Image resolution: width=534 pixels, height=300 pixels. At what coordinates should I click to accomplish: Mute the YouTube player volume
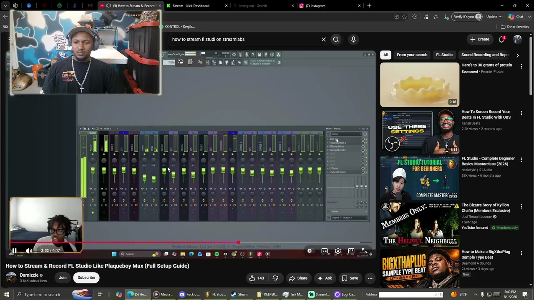29,251
